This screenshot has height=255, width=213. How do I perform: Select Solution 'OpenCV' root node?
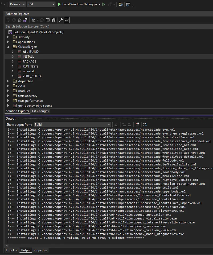tap(38, 32)
